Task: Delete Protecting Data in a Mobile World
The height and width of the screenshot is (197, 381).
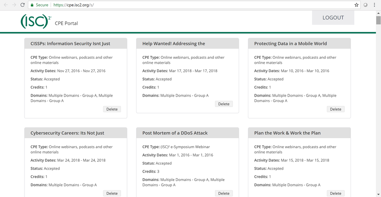Action: click(x=335, y=109)
